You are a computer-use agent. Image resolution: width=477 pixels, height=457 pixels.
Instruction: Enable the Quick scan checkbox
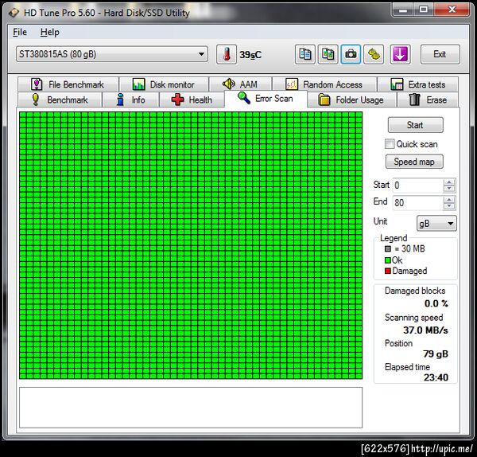(390, 144)
